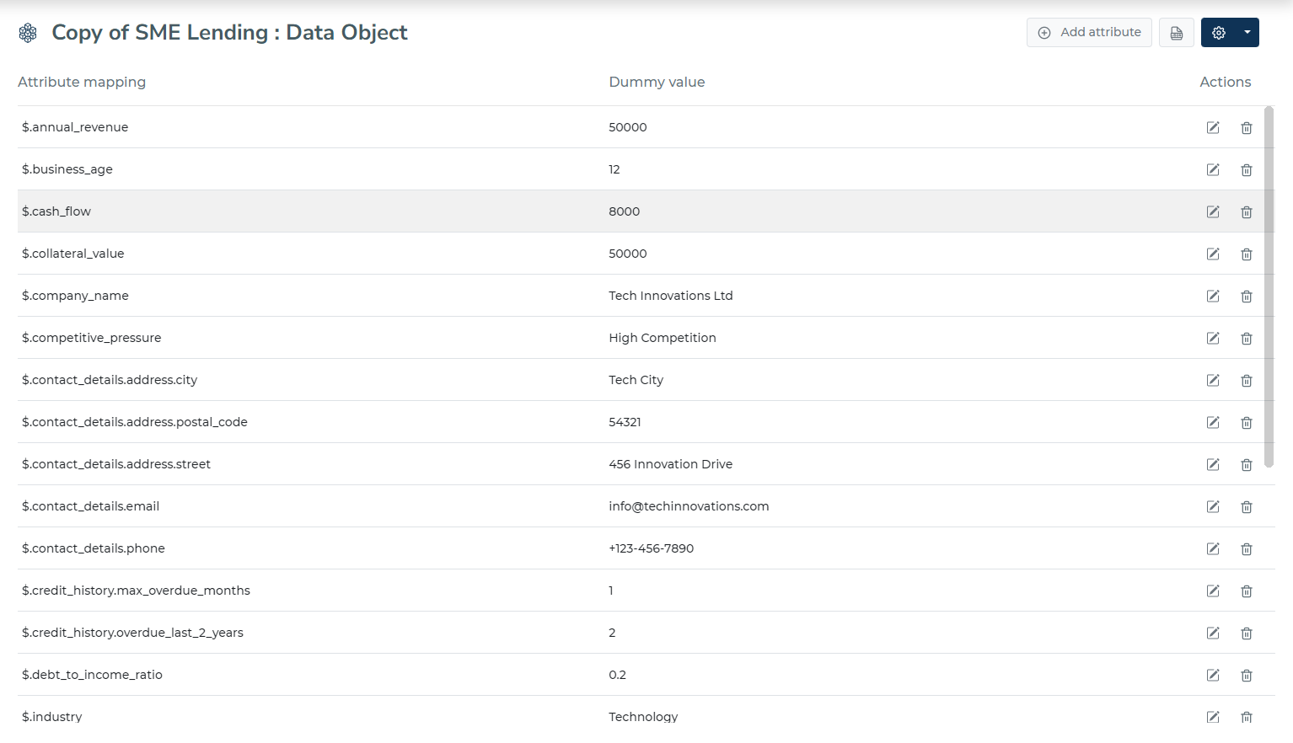Edit the $.contact_details.email attribute
The image size is (1293, 743).
click(x=1213, y=507)
